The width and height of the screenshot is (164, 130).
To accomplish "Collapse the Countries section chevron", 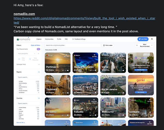I will coord(39,98).
